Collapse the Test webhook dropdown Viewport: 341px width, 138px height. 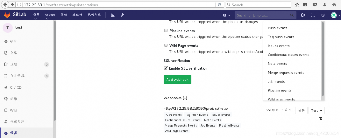point(317,110)
